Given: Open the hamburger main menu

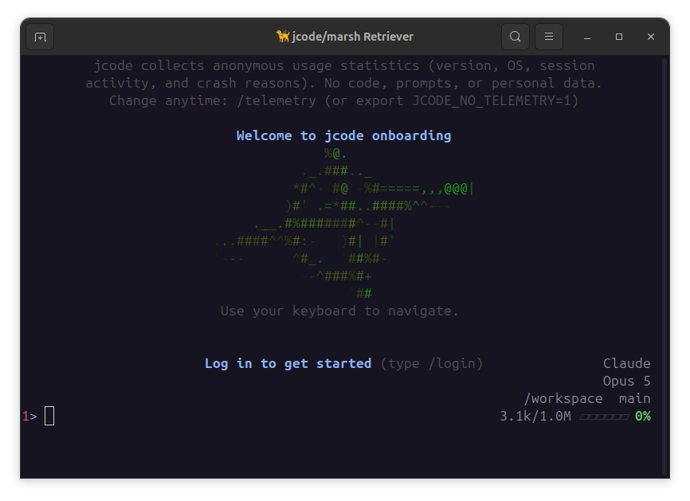Looking at the screenshot, I should coord(549,37).
